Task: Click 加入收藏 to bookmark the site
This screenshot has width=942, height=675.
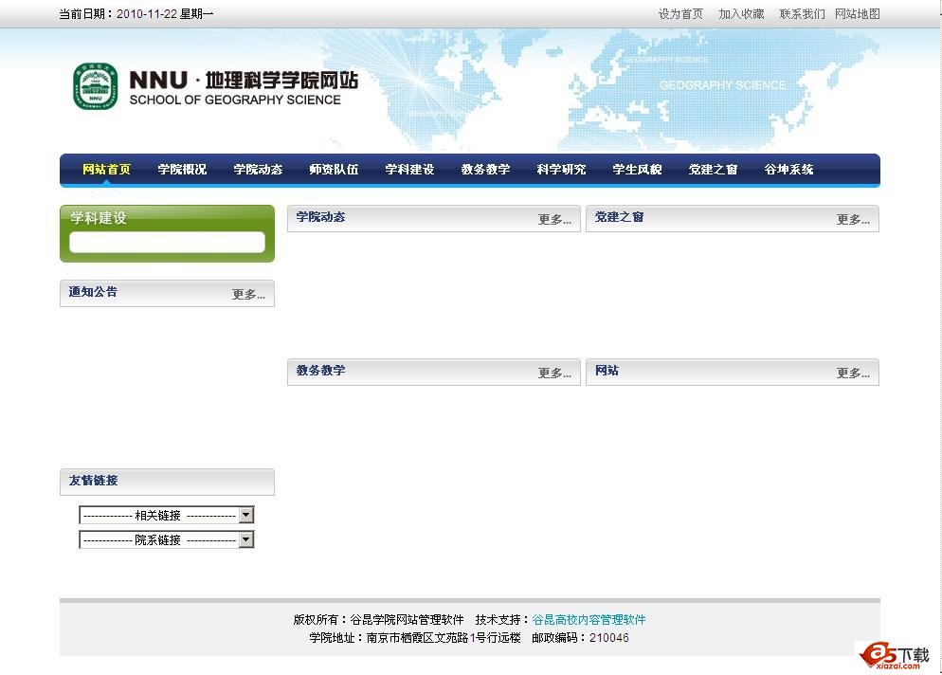Action: click(x=740, y=14)
